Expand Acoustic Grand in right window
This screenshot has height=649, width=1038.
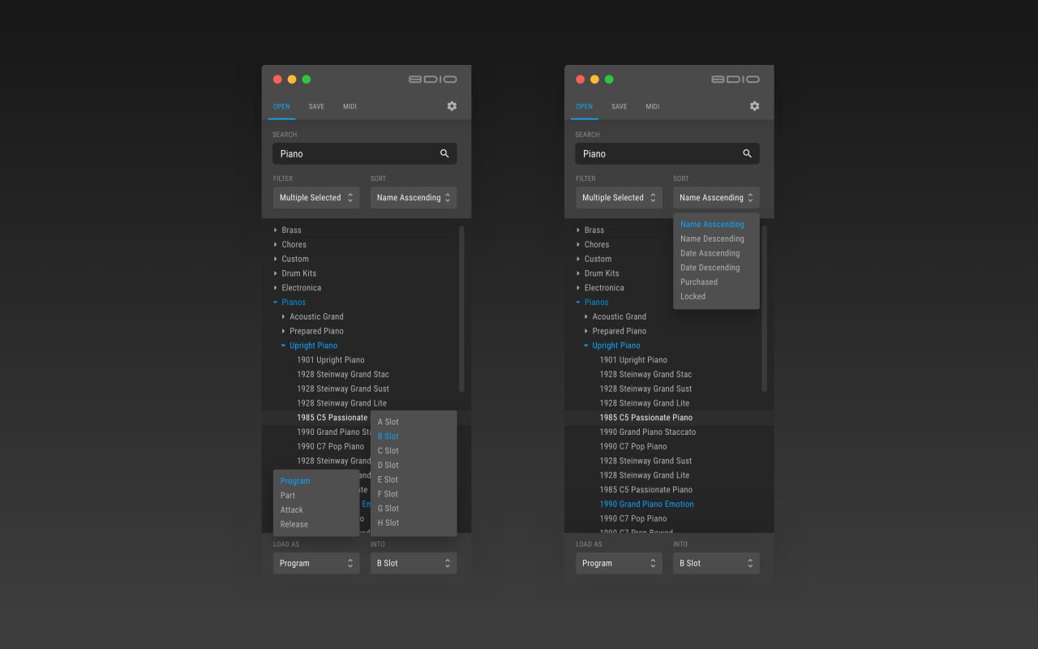(586, 317)
